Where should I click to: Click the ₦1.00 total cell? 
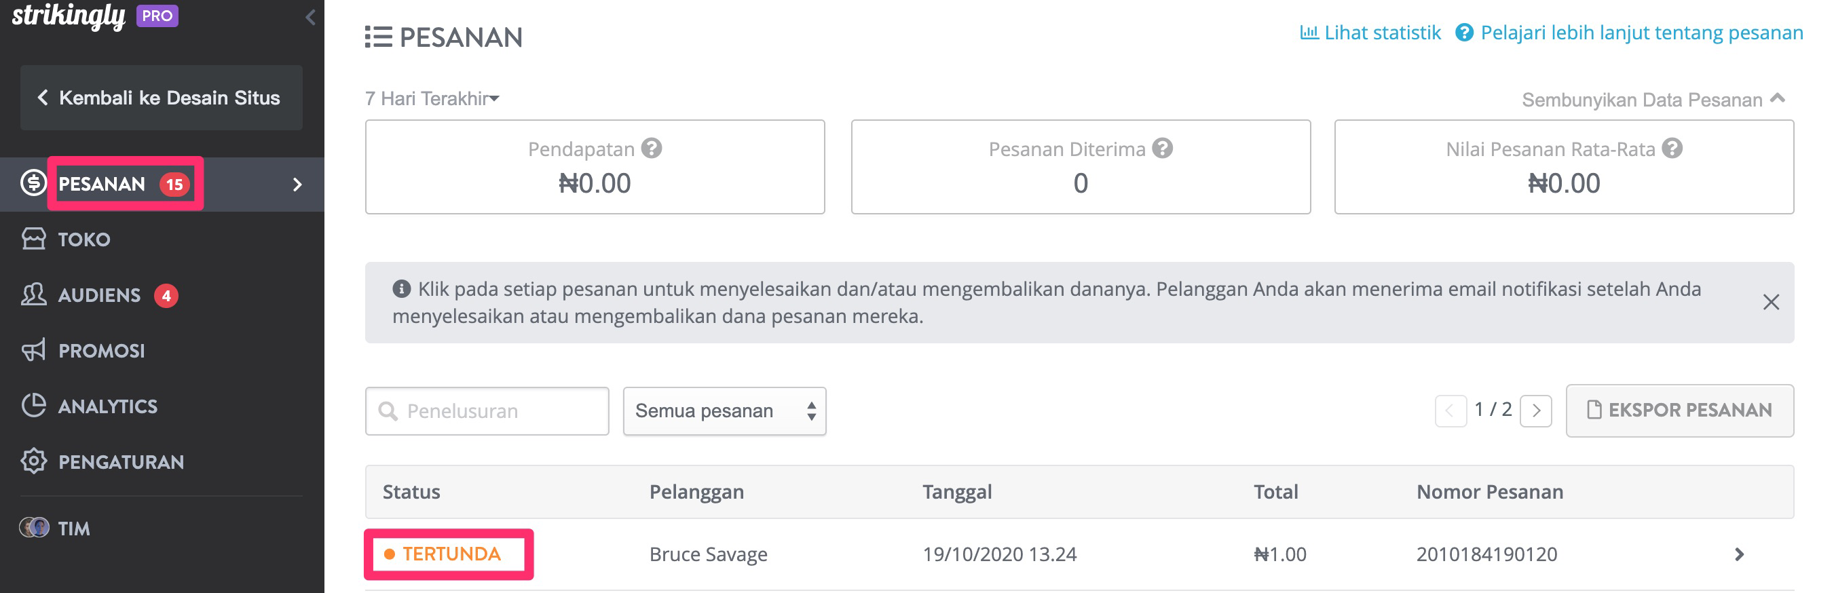coord(1279,554)
